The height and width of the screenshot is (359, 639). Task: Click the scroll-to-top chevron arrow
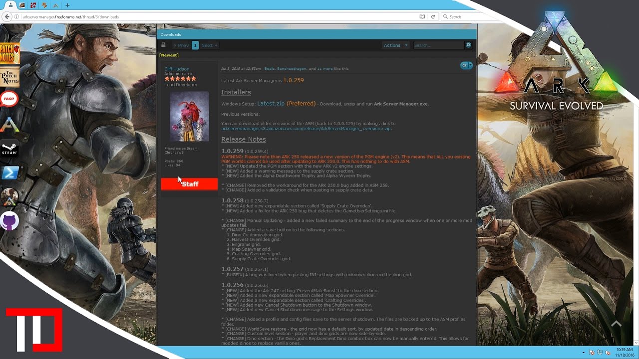coord(616,324)
